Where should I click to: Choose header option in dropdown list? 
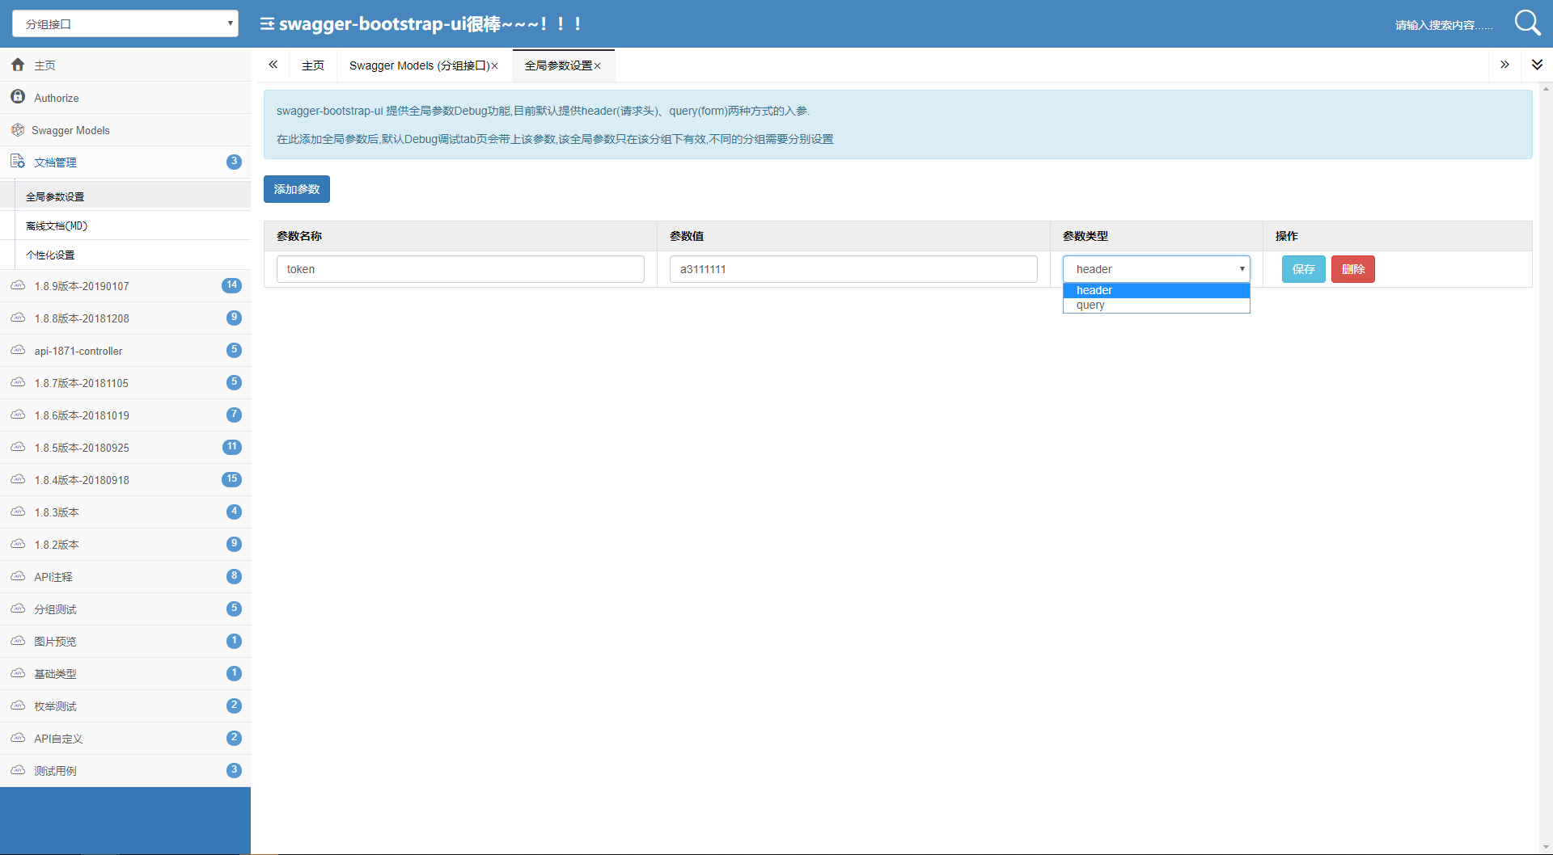1157,290
